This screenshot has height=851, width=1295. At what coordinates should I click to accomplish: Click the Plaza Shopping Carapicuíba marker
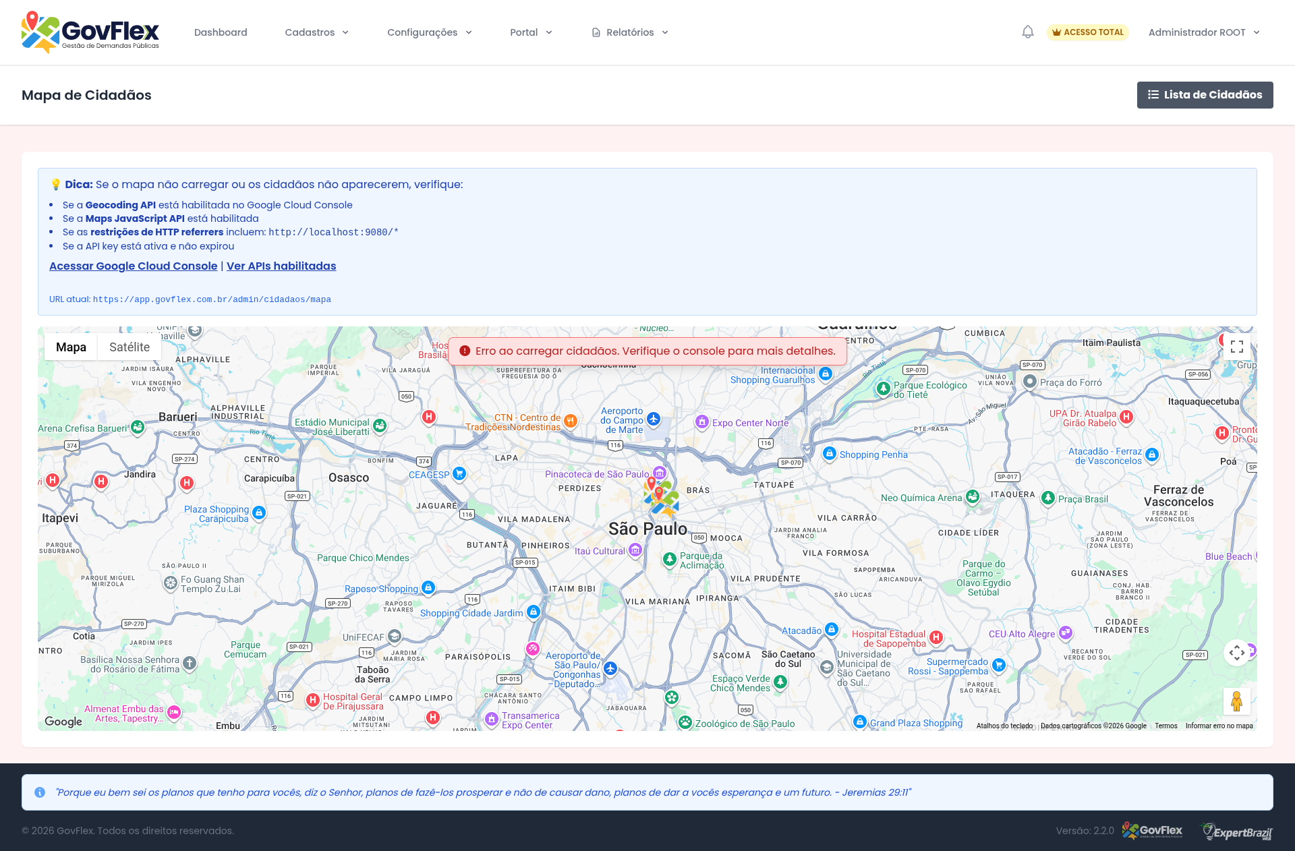258,512
